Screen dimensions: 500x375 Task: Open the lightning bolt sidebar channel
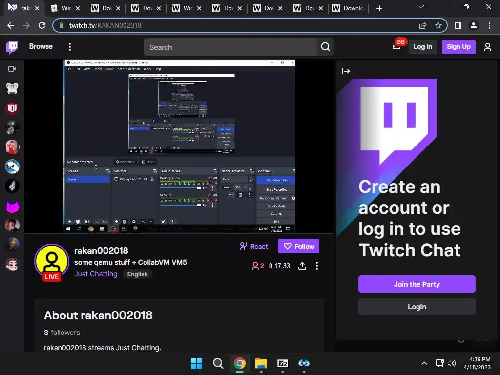(12, 245)
